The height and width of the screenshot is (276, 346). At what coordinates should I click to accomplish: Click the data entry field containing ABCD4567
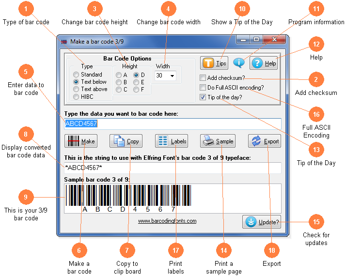173,123
